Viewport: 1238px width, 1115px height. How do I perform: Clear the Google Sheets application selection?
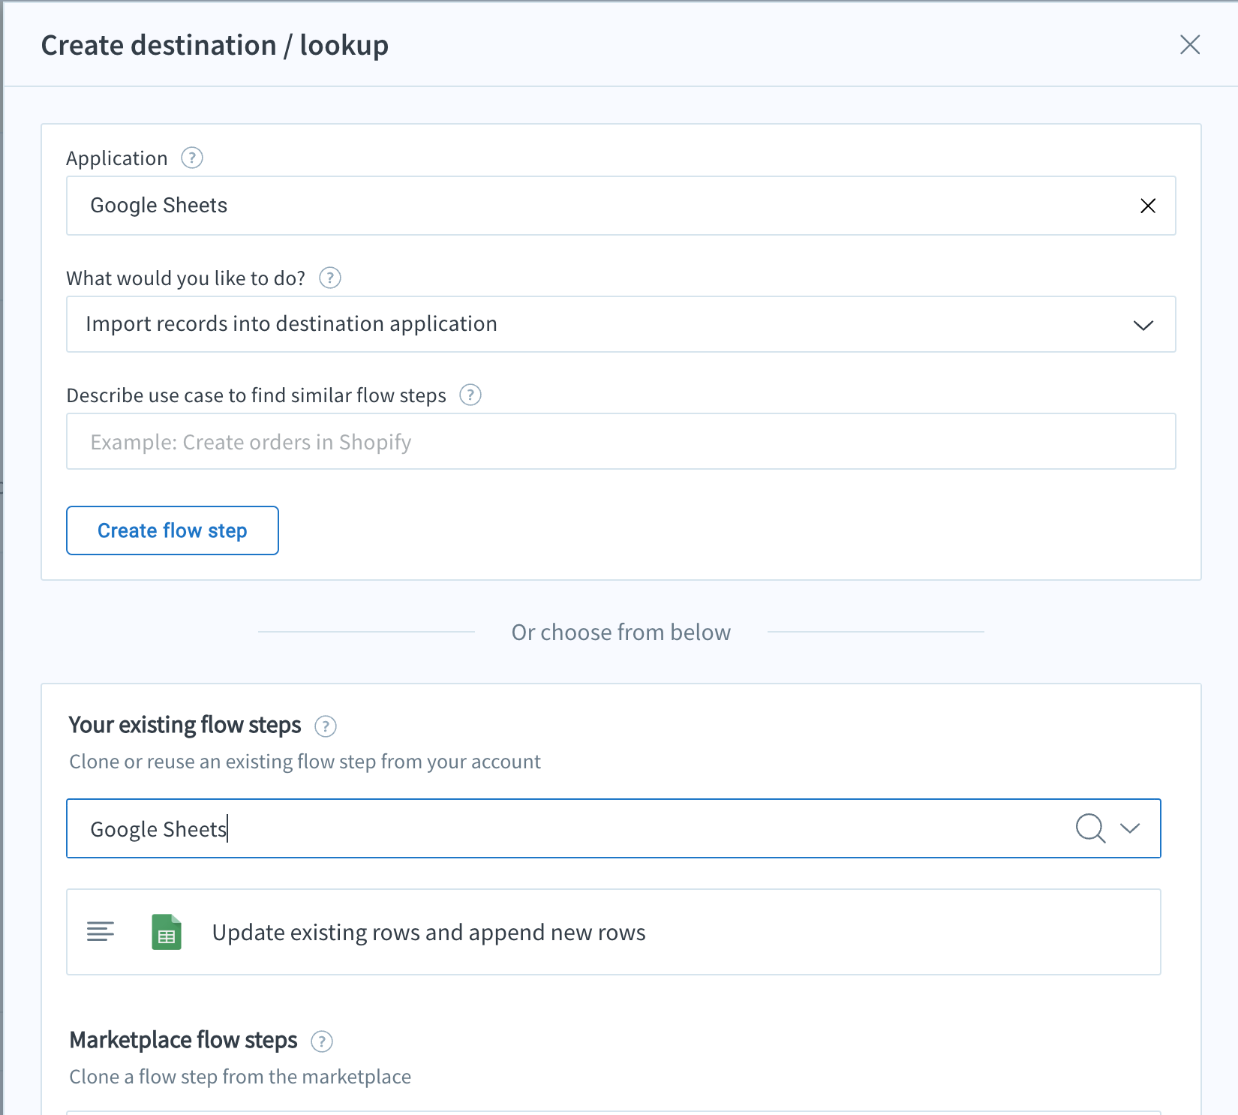[1148, 206]
